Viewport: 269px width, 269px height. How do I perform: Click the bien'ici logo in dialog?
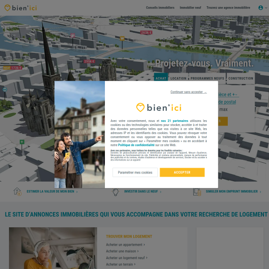159,108
